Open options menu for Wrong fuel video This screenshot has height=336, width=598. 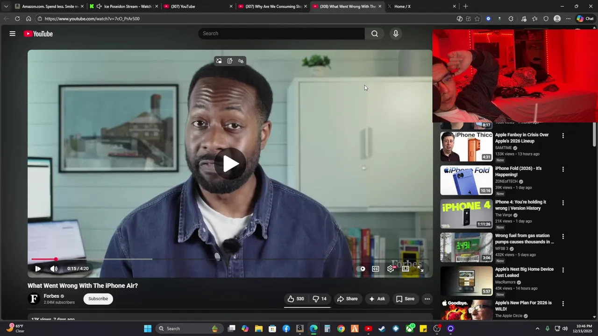(x=563, y=237)
